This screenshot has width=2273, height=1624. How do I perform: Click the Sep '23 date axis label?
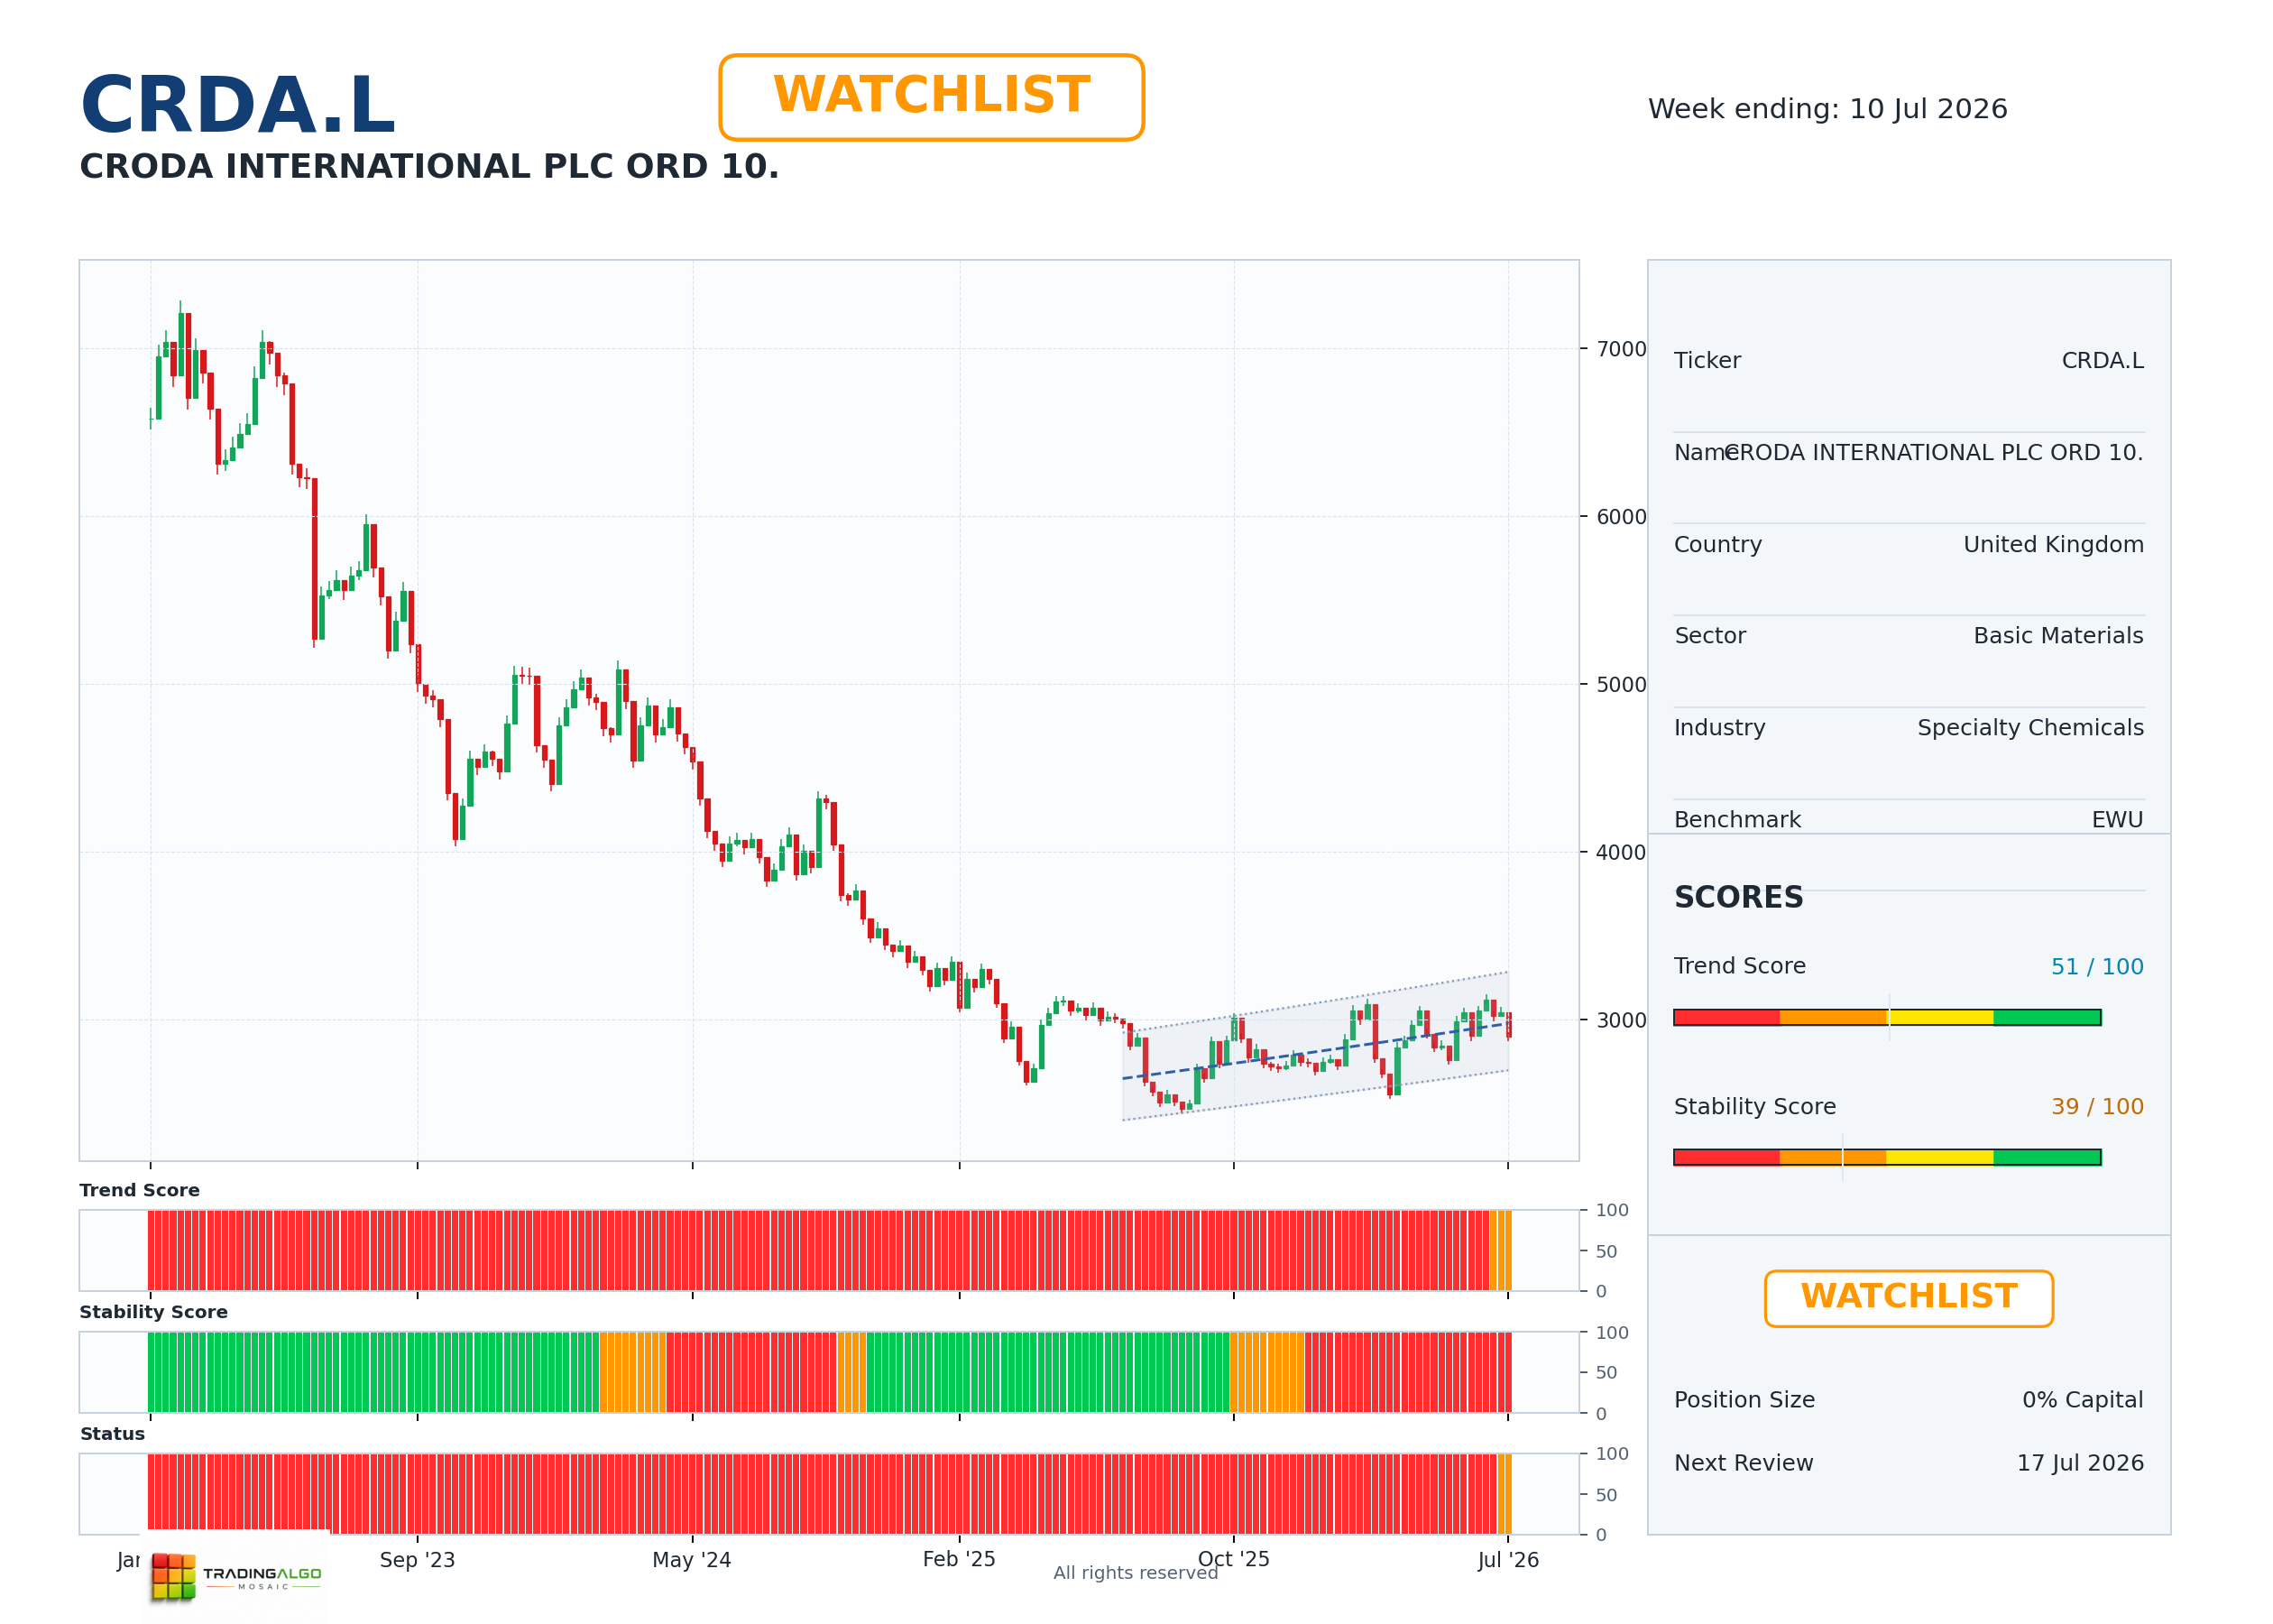pyautogui.click(x=417, y=1560)
